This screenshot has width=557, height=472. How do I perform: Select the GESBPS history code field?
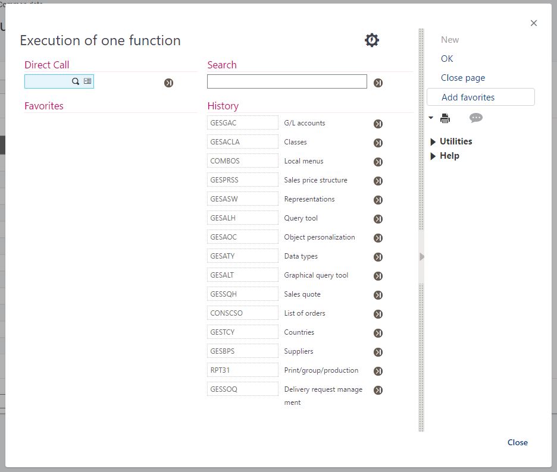pyautogui.click(x=243, y=351)
